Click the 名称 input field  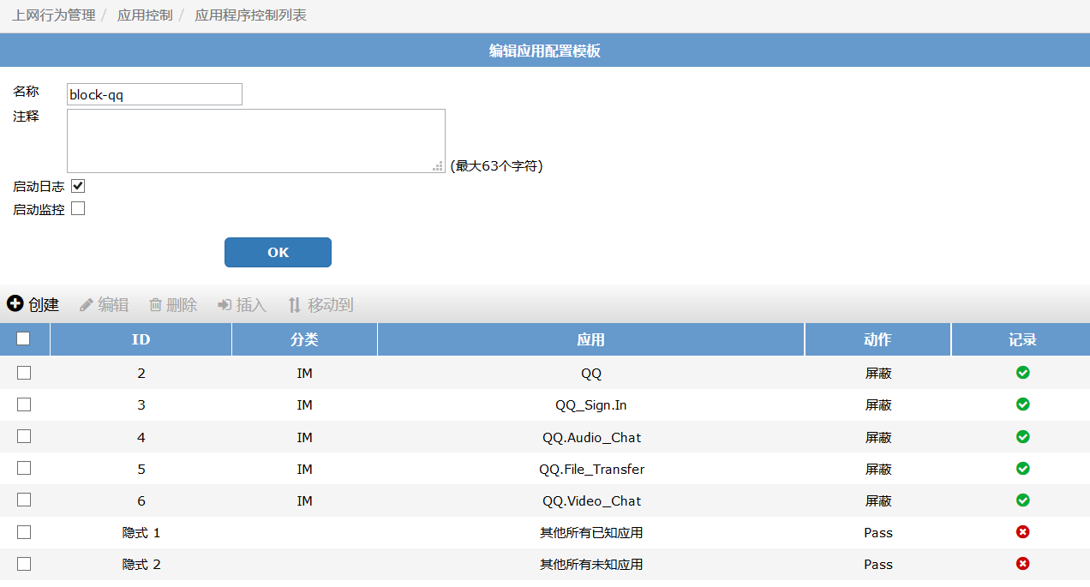point(154,94)
